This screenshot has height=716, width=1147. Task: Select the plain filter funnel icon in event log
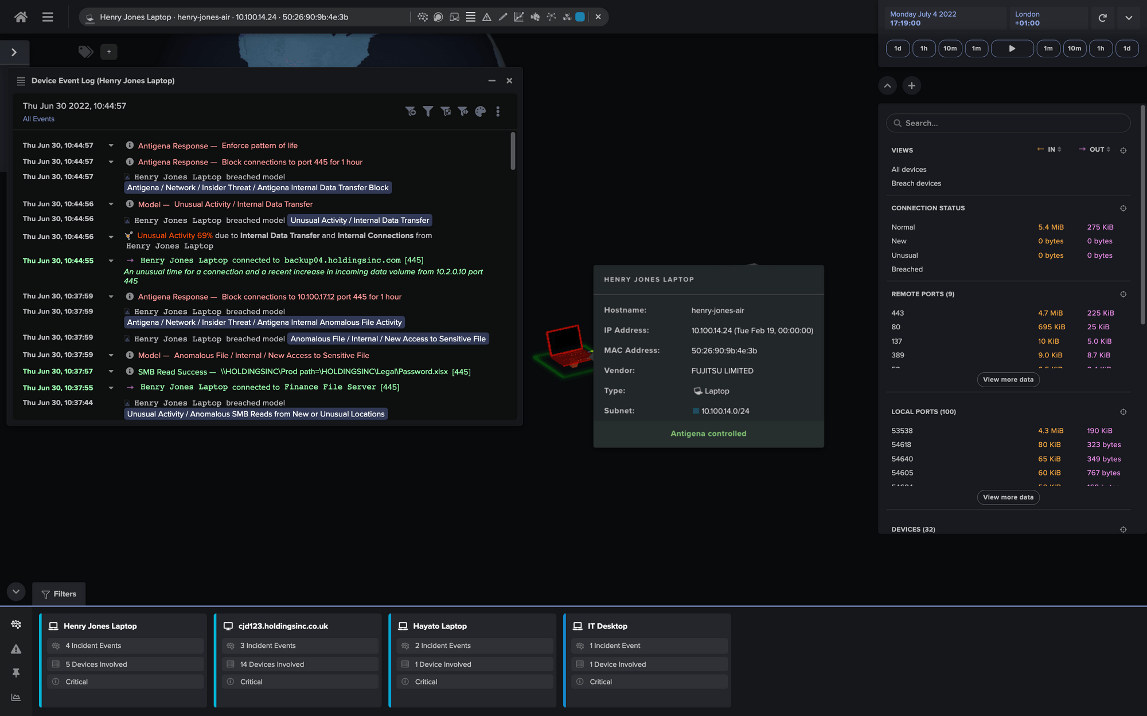tap(428, 111)
